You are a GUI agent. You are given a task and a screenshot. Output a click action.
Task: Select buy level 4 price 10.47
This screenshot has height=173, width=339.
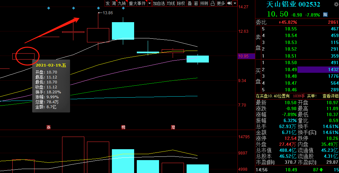(x=291, y=83)
